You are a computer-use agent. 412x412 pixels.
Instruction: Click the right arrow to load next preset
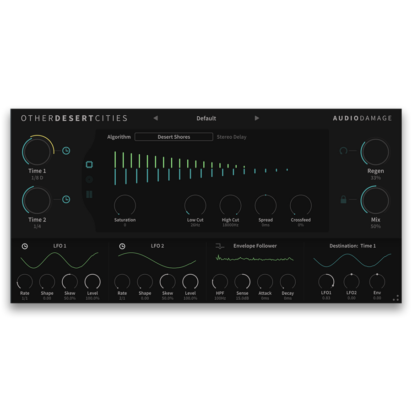[257, 118]
